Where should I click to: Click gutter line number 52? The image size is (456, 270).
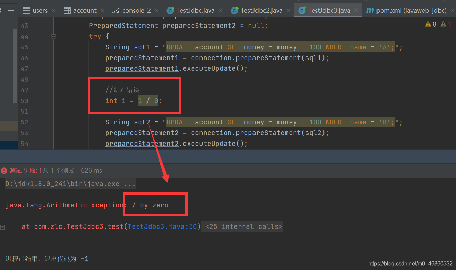(24, 122)
